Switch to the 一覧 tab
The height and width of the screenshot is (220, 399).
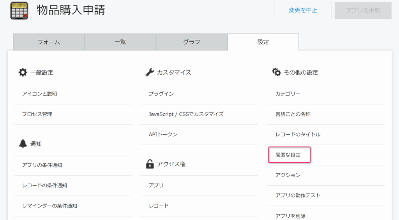click(x=120, y=42)
